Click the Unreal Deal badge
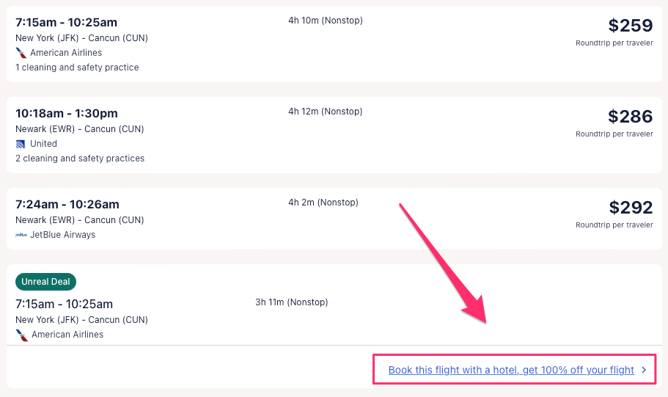This screenshot has height=397, width=668. pyautogui.click(x=45, y=282)
